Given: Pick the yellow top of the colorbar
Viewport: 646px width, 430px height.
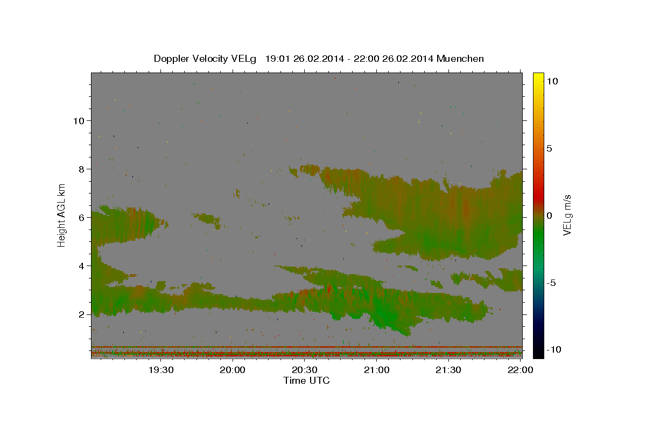Looking at the screenshot, I should 538,77.
